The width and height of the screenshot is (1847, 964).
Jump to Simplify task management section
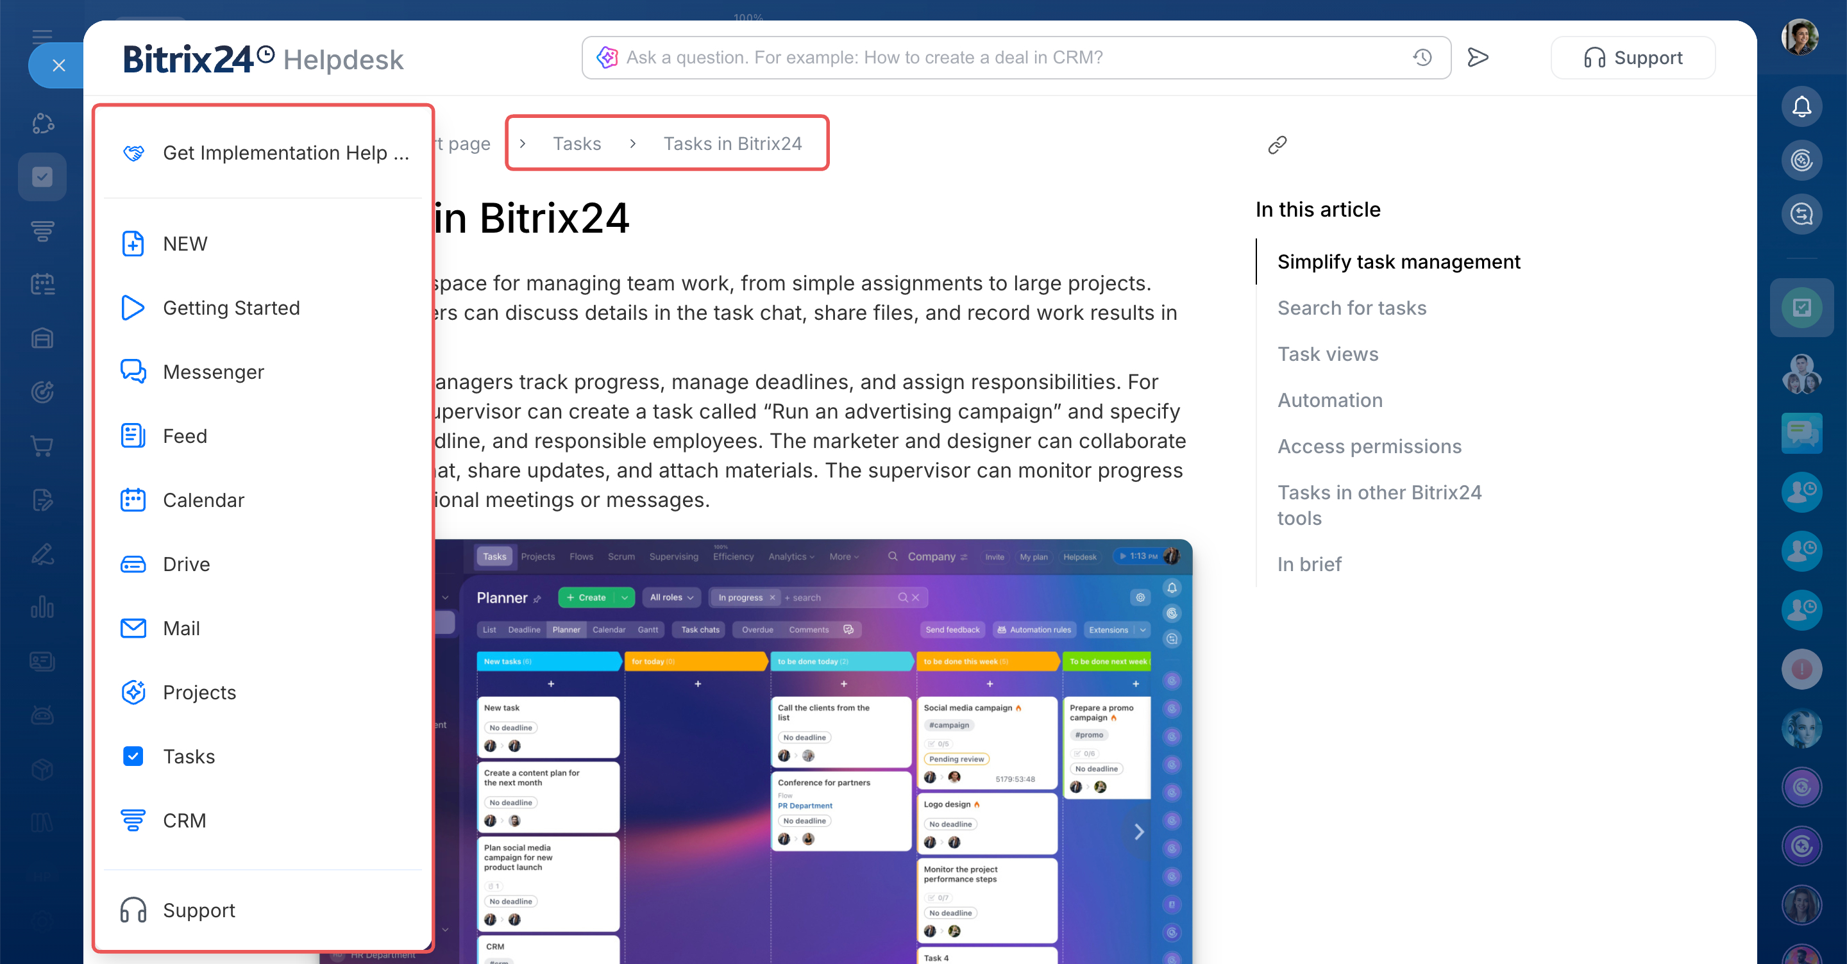(1399, 262)
